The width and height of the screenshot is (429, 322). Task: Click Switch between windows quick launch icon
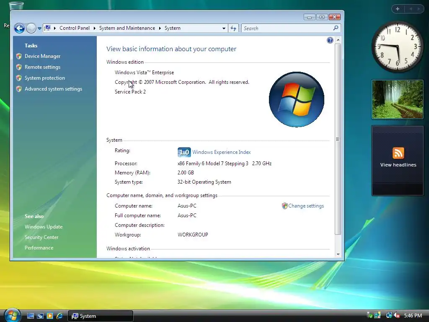[x=40, y=316]
